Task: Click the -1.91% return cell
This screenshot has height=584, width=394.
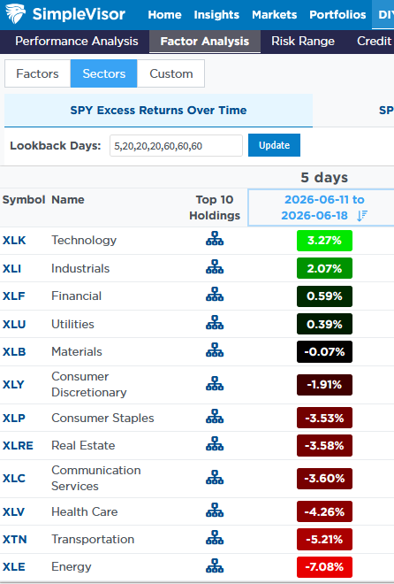Action: point(324,385)
